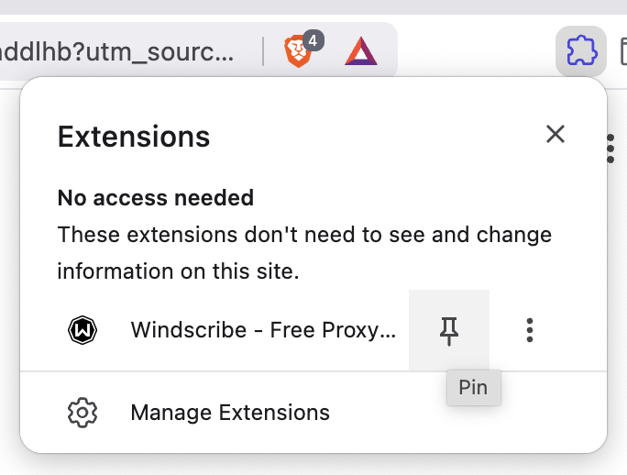Click the Manage Extensions label
The image size is (627, 475).
(x=230, y=413)
